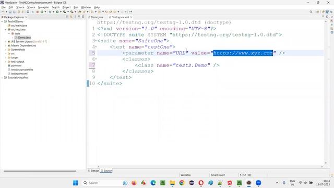Click the "tests.Demo" class name text
This screenshot has width=334, height=188.
(192, 65)
